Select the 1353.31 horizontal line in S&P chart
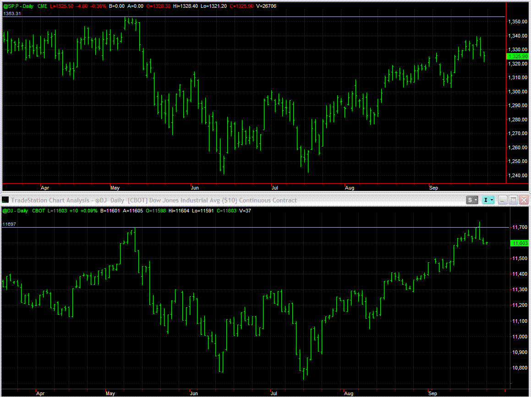The image size is (531, 397). [254, 16]
